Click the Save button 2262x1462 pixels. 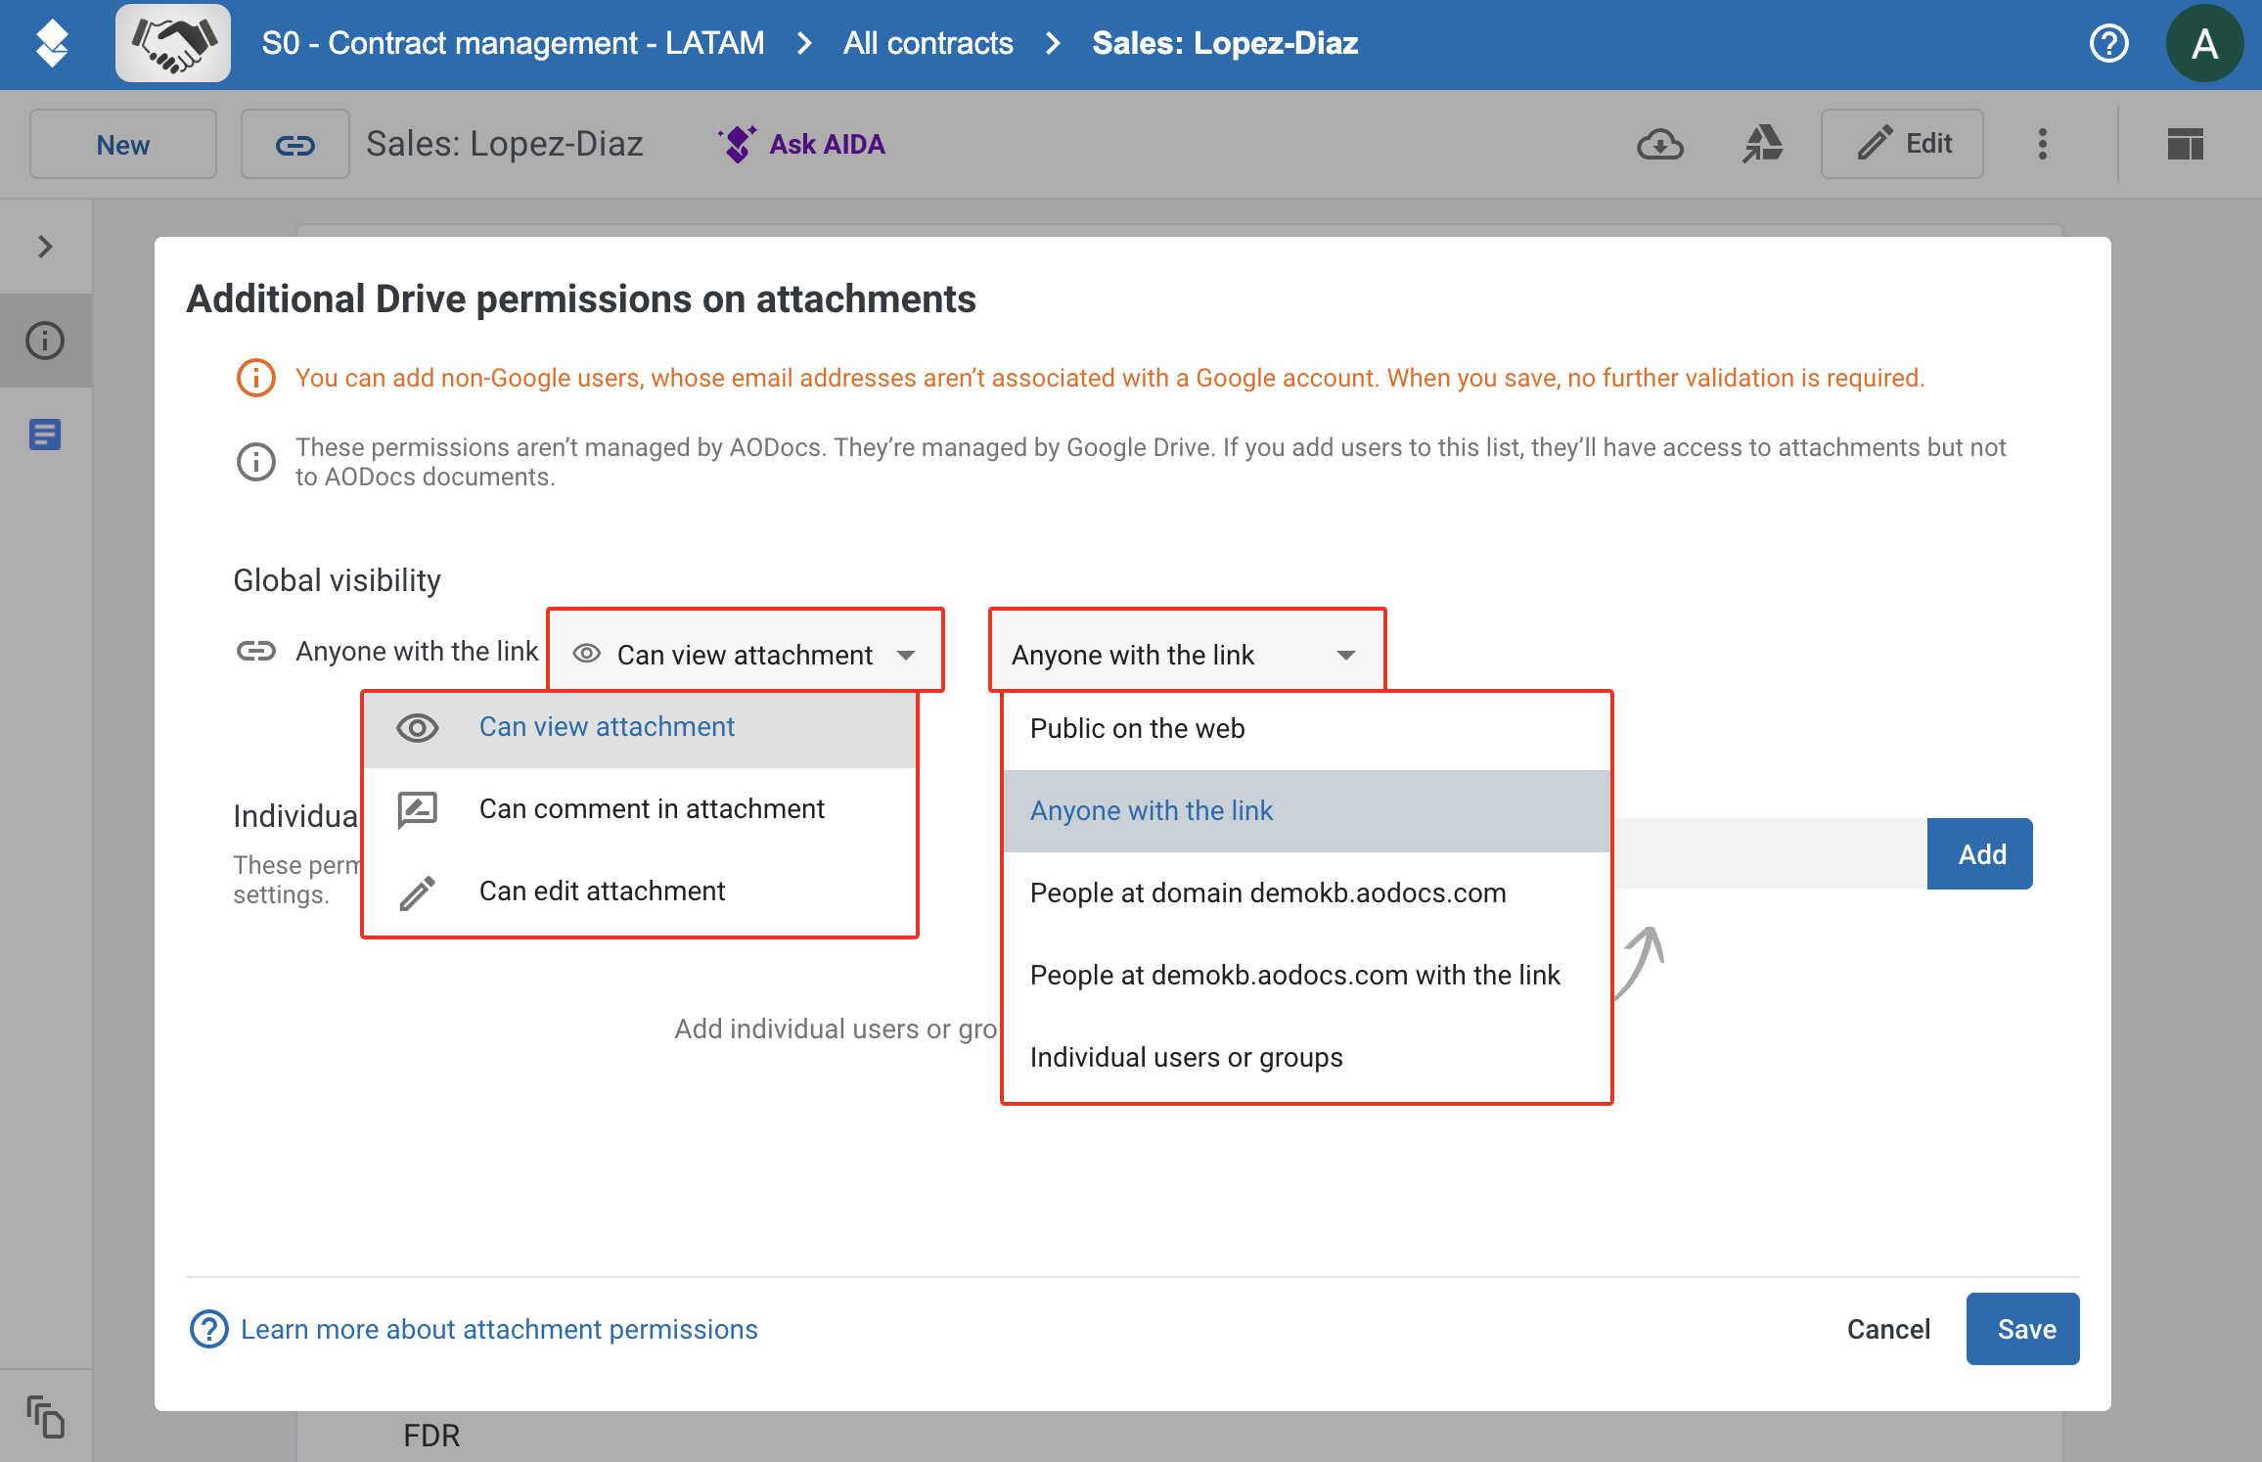point(2023,1329)
